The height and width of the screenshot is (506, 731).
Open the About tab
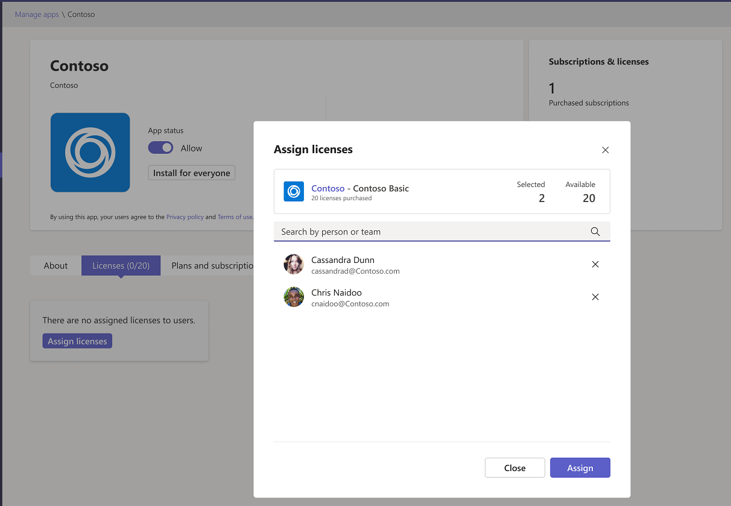click(55, 265)
